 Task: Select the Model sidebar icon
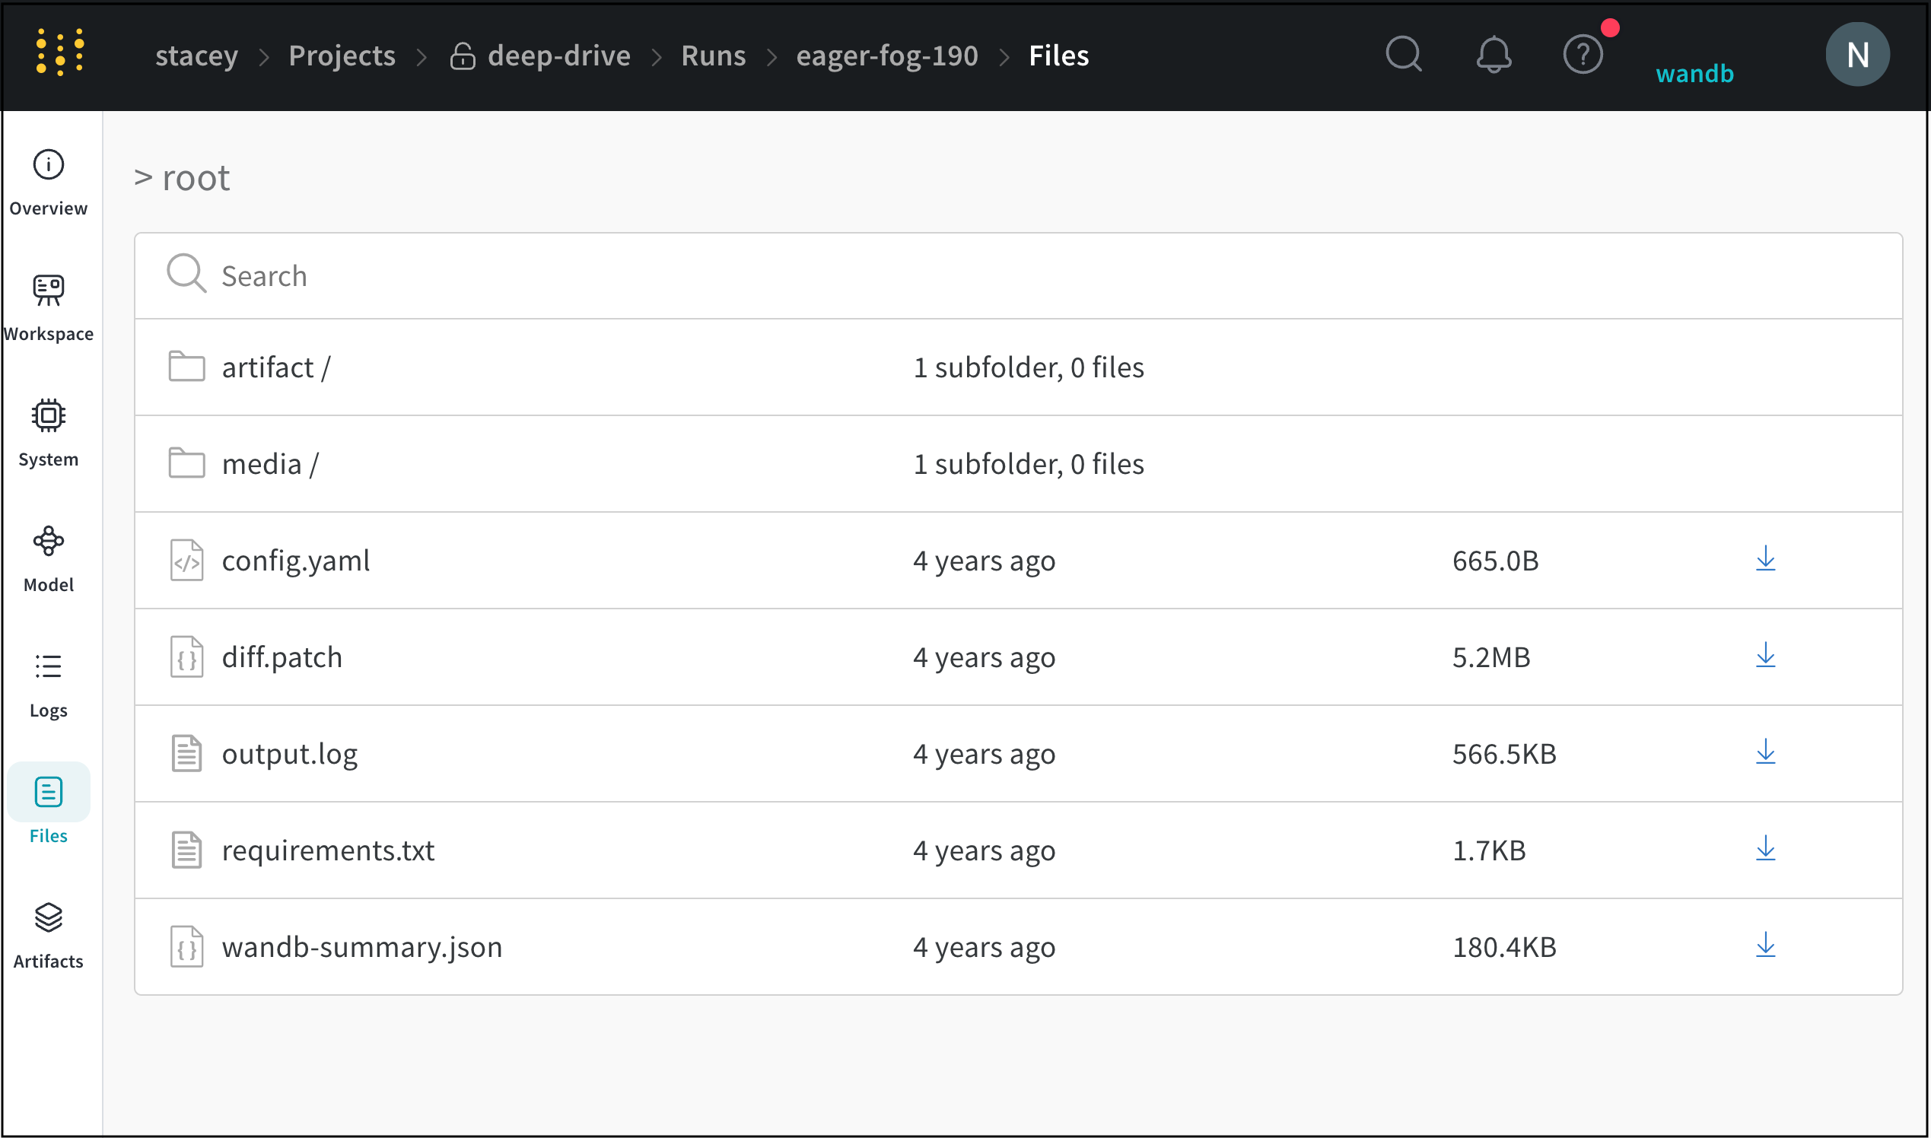[x=49, y=558]
